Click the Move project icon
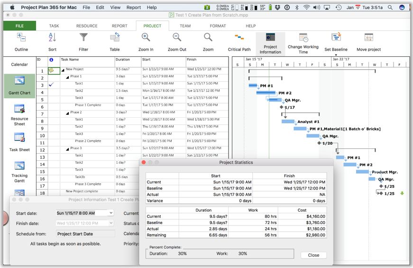Viewport: 413px width, 268px height. point(368,37)
